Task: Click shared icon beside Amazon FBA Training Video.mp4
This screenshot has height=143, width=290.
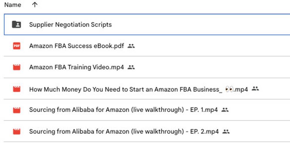Action: coord(131,67)
